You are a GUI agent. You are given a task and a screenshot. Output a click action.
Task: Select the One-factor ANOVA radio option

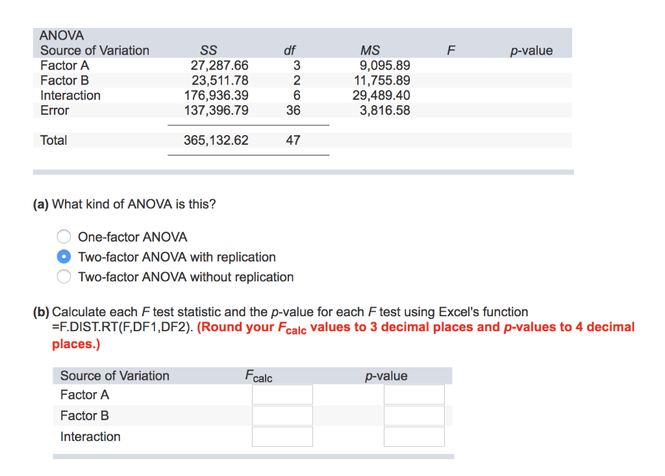[64, 237]
